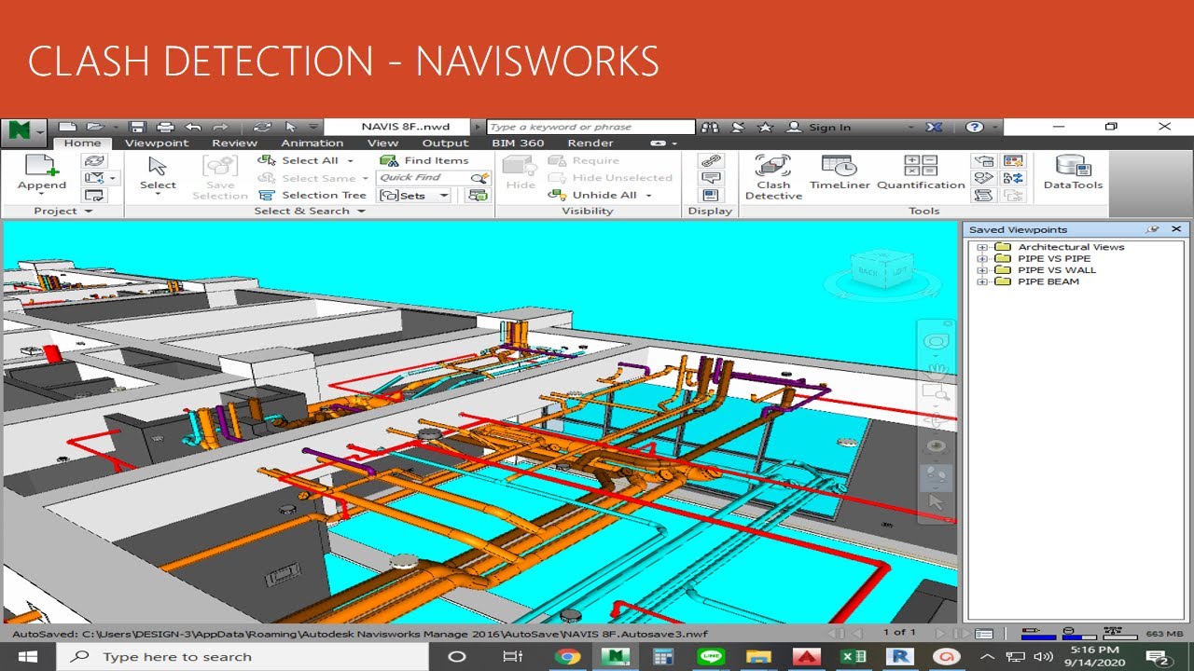This screenshot has height=671, width=1194.
Task: Click the Refresh icon in Project panel
Action: (x=94, y=160)
